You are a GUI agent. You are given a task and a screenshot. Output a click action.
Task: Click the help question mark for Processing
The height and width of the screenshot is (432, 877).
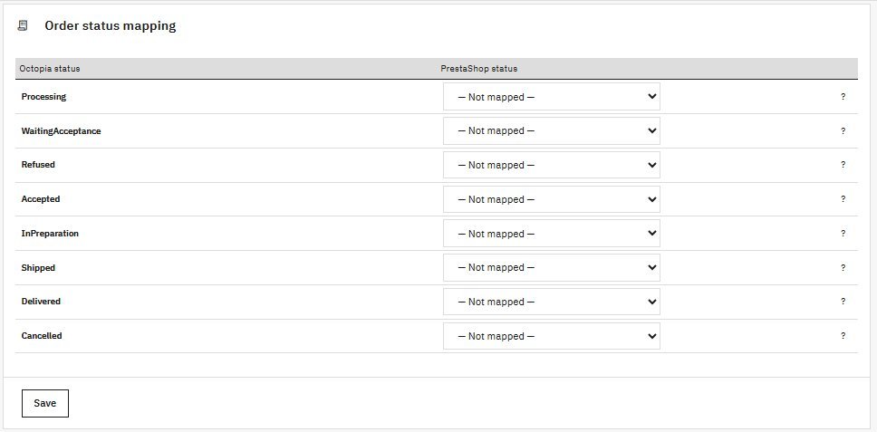[843, 97]
